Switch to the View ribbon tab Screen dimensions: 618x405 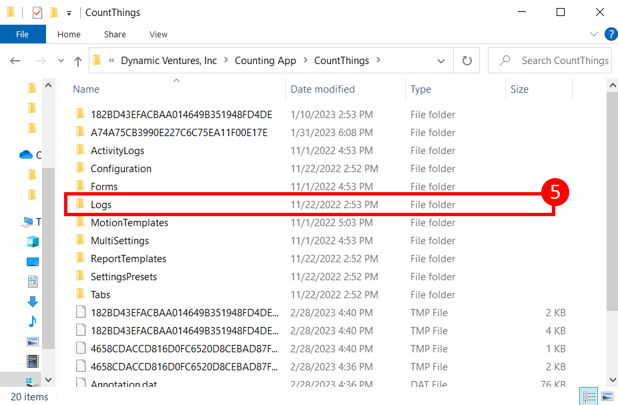point(158,34)
